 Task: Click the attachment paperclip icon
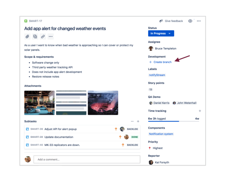27,37
